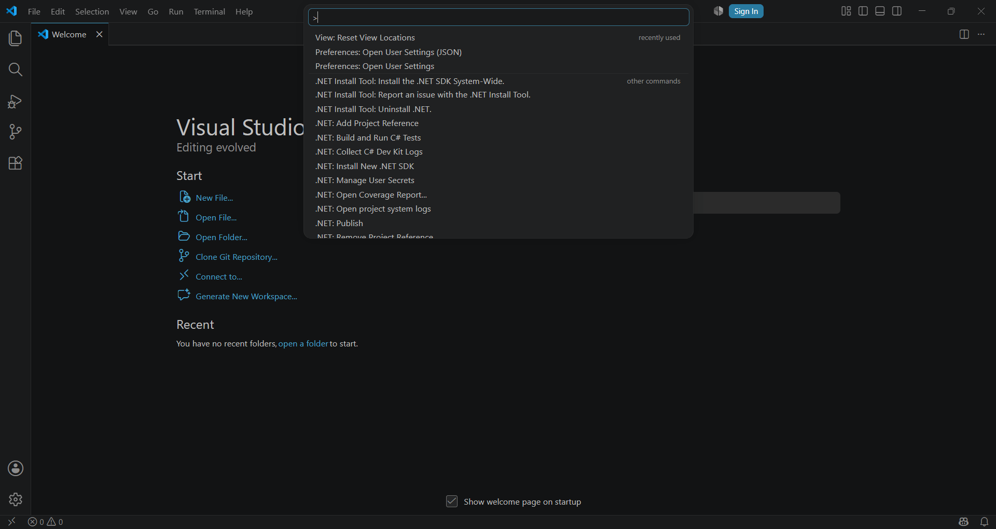This screenshot has width=996, height=529.
Task: Split the editor to the right
Action: [964, 34]
